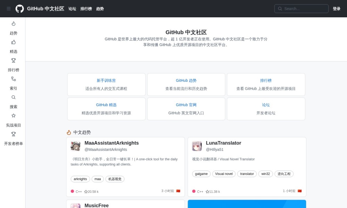Select 精选 label in left sidebar
This screenshot has height=208, width=347.
tap(14, 52)
